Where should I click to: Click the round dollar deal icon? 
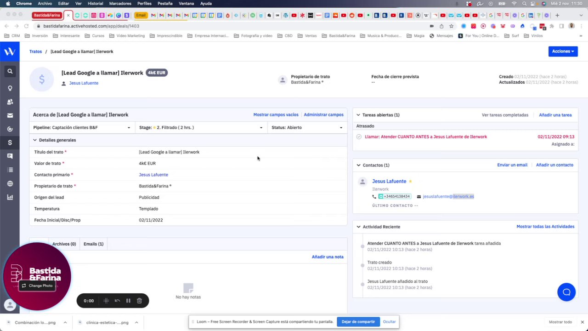point(41,80)
